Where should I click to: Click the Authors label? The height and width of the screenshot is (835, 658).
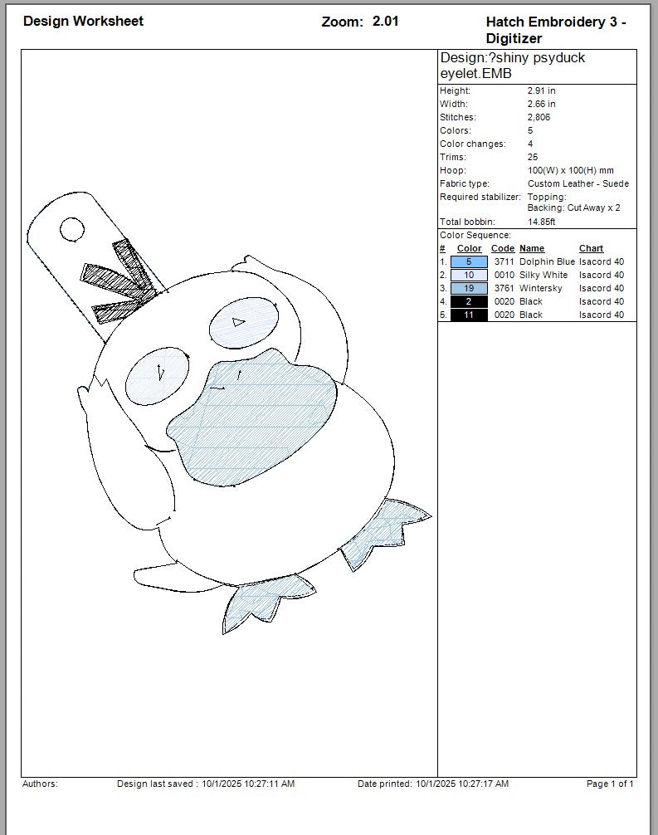40,784
